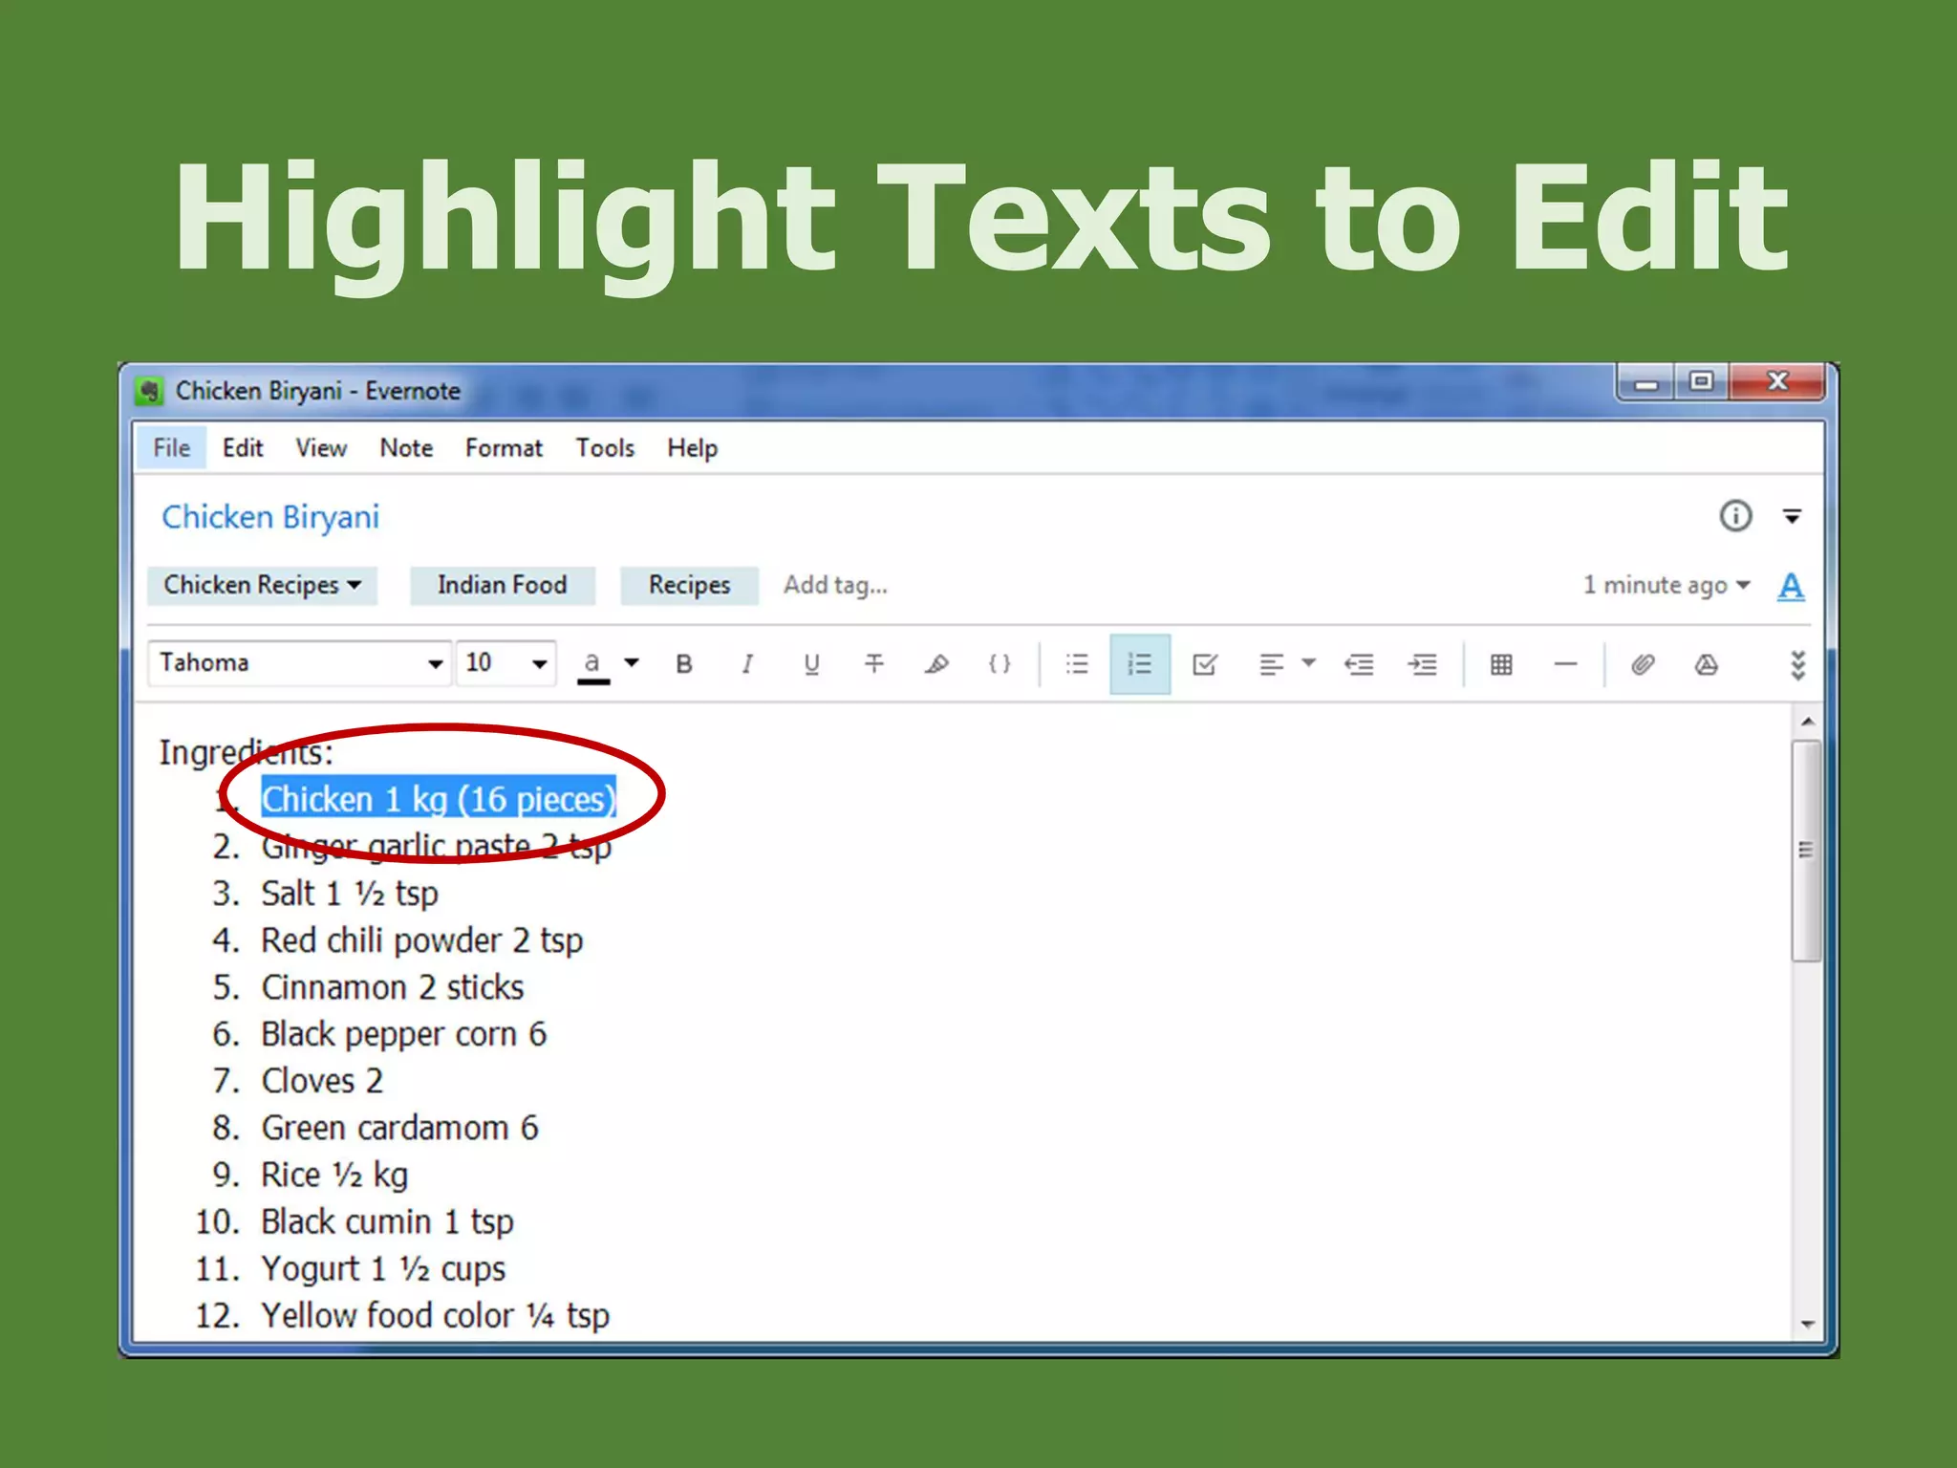The image size is (1957, 1468).
Task: Minimize the Evernote window
Action: tap(1645, 383)
